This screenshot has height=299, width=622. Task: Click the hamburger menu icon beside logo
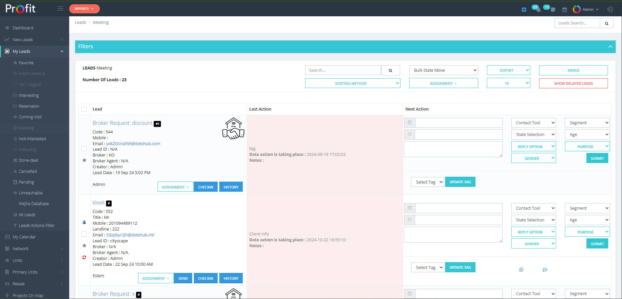click(x=60, y=8)
